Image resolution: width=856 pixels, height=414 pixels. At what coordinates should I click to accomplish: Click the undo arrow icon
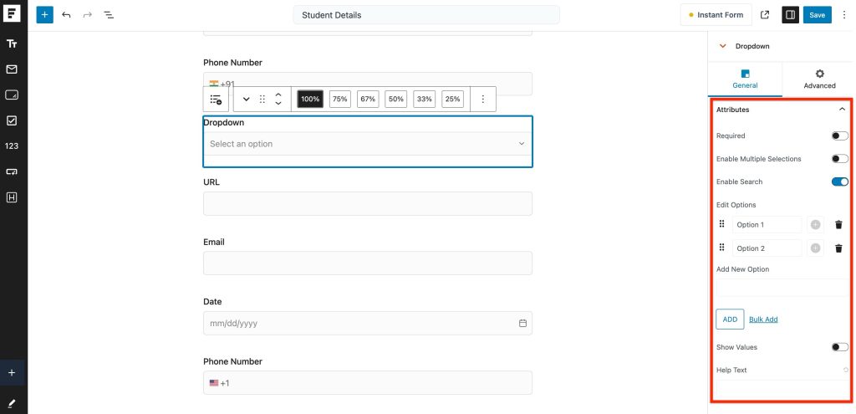click(67, 15)
